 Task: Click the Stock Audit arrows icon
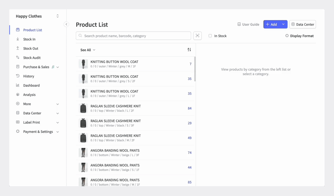tap(18, 57)
